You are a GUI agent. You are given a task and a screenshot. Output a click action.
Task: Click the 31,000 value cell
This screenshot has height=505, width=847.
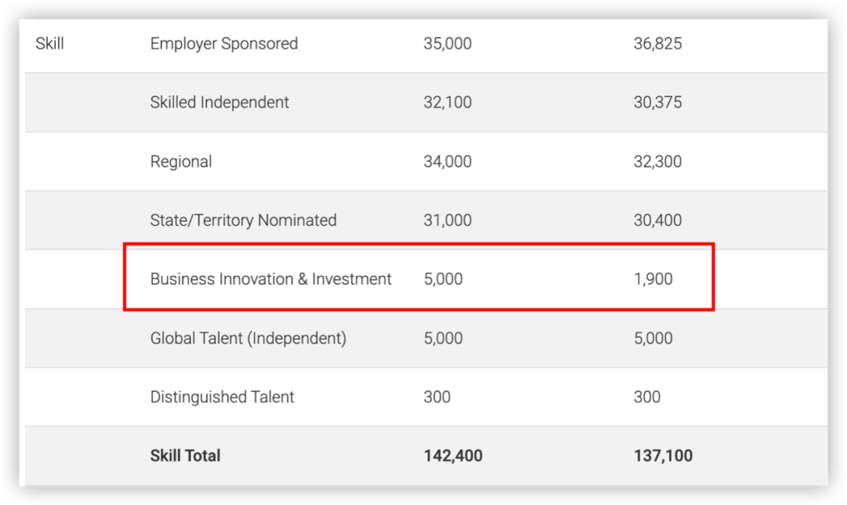[x=447, y=220]
